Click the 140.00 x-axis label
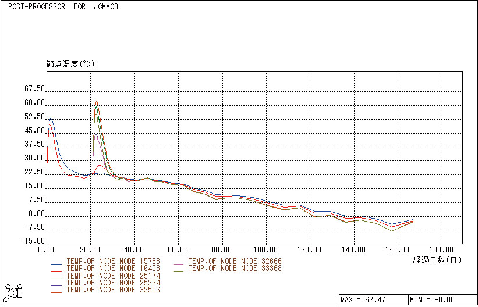 pyautogui.click(x=354, y=250)
